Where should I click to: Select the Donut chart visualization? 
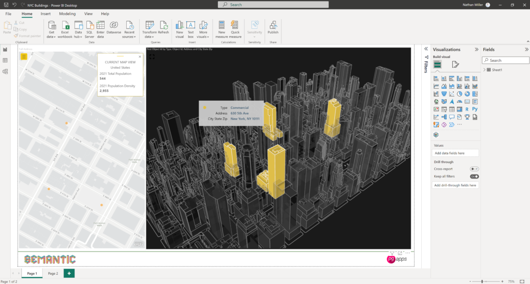(467, 94)
